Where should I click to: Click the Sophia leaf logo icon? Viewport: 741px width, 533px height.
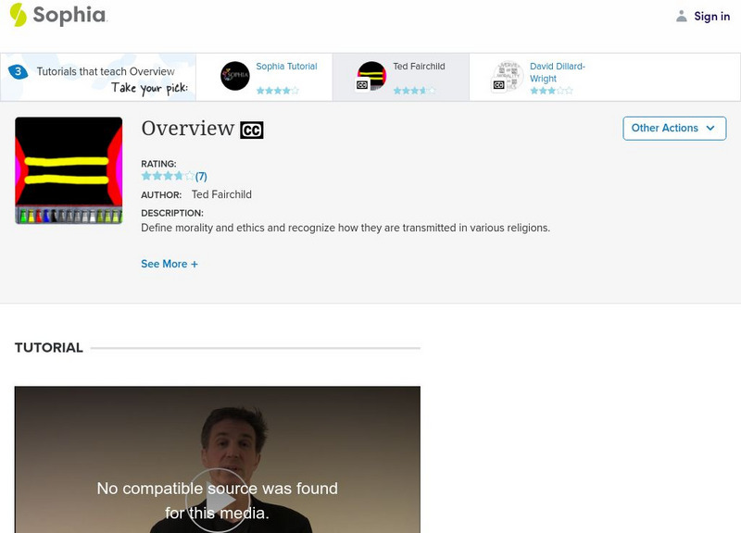18,15
